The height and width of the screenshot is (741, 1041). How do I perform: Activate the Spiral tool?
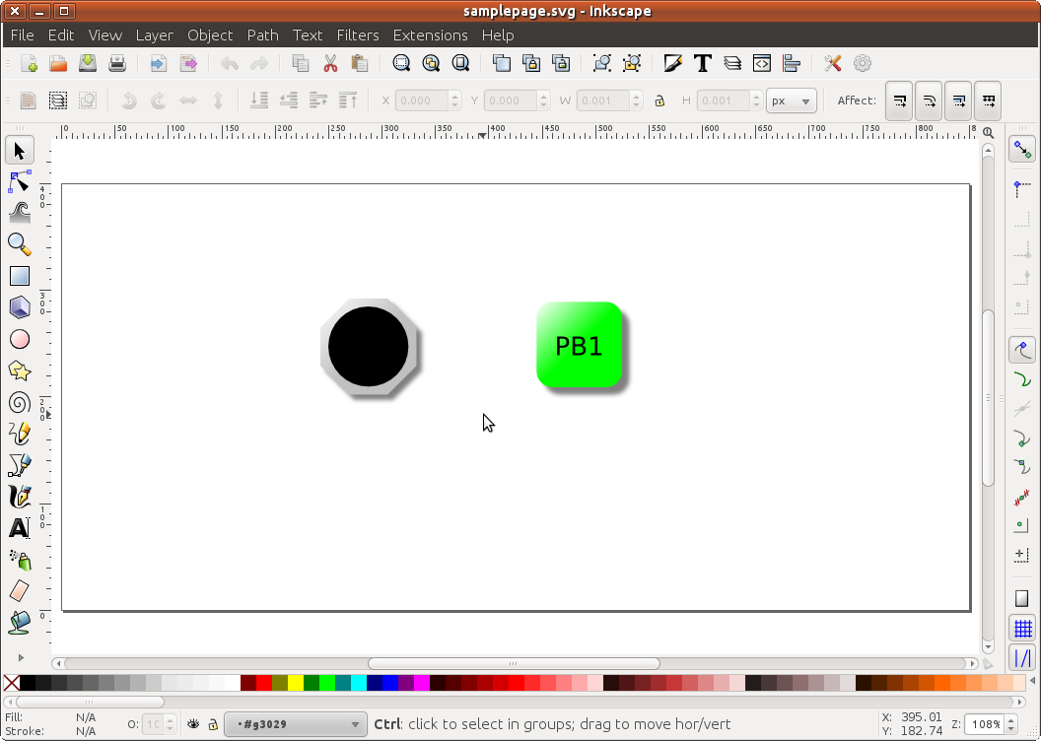[x=20, y=402]
